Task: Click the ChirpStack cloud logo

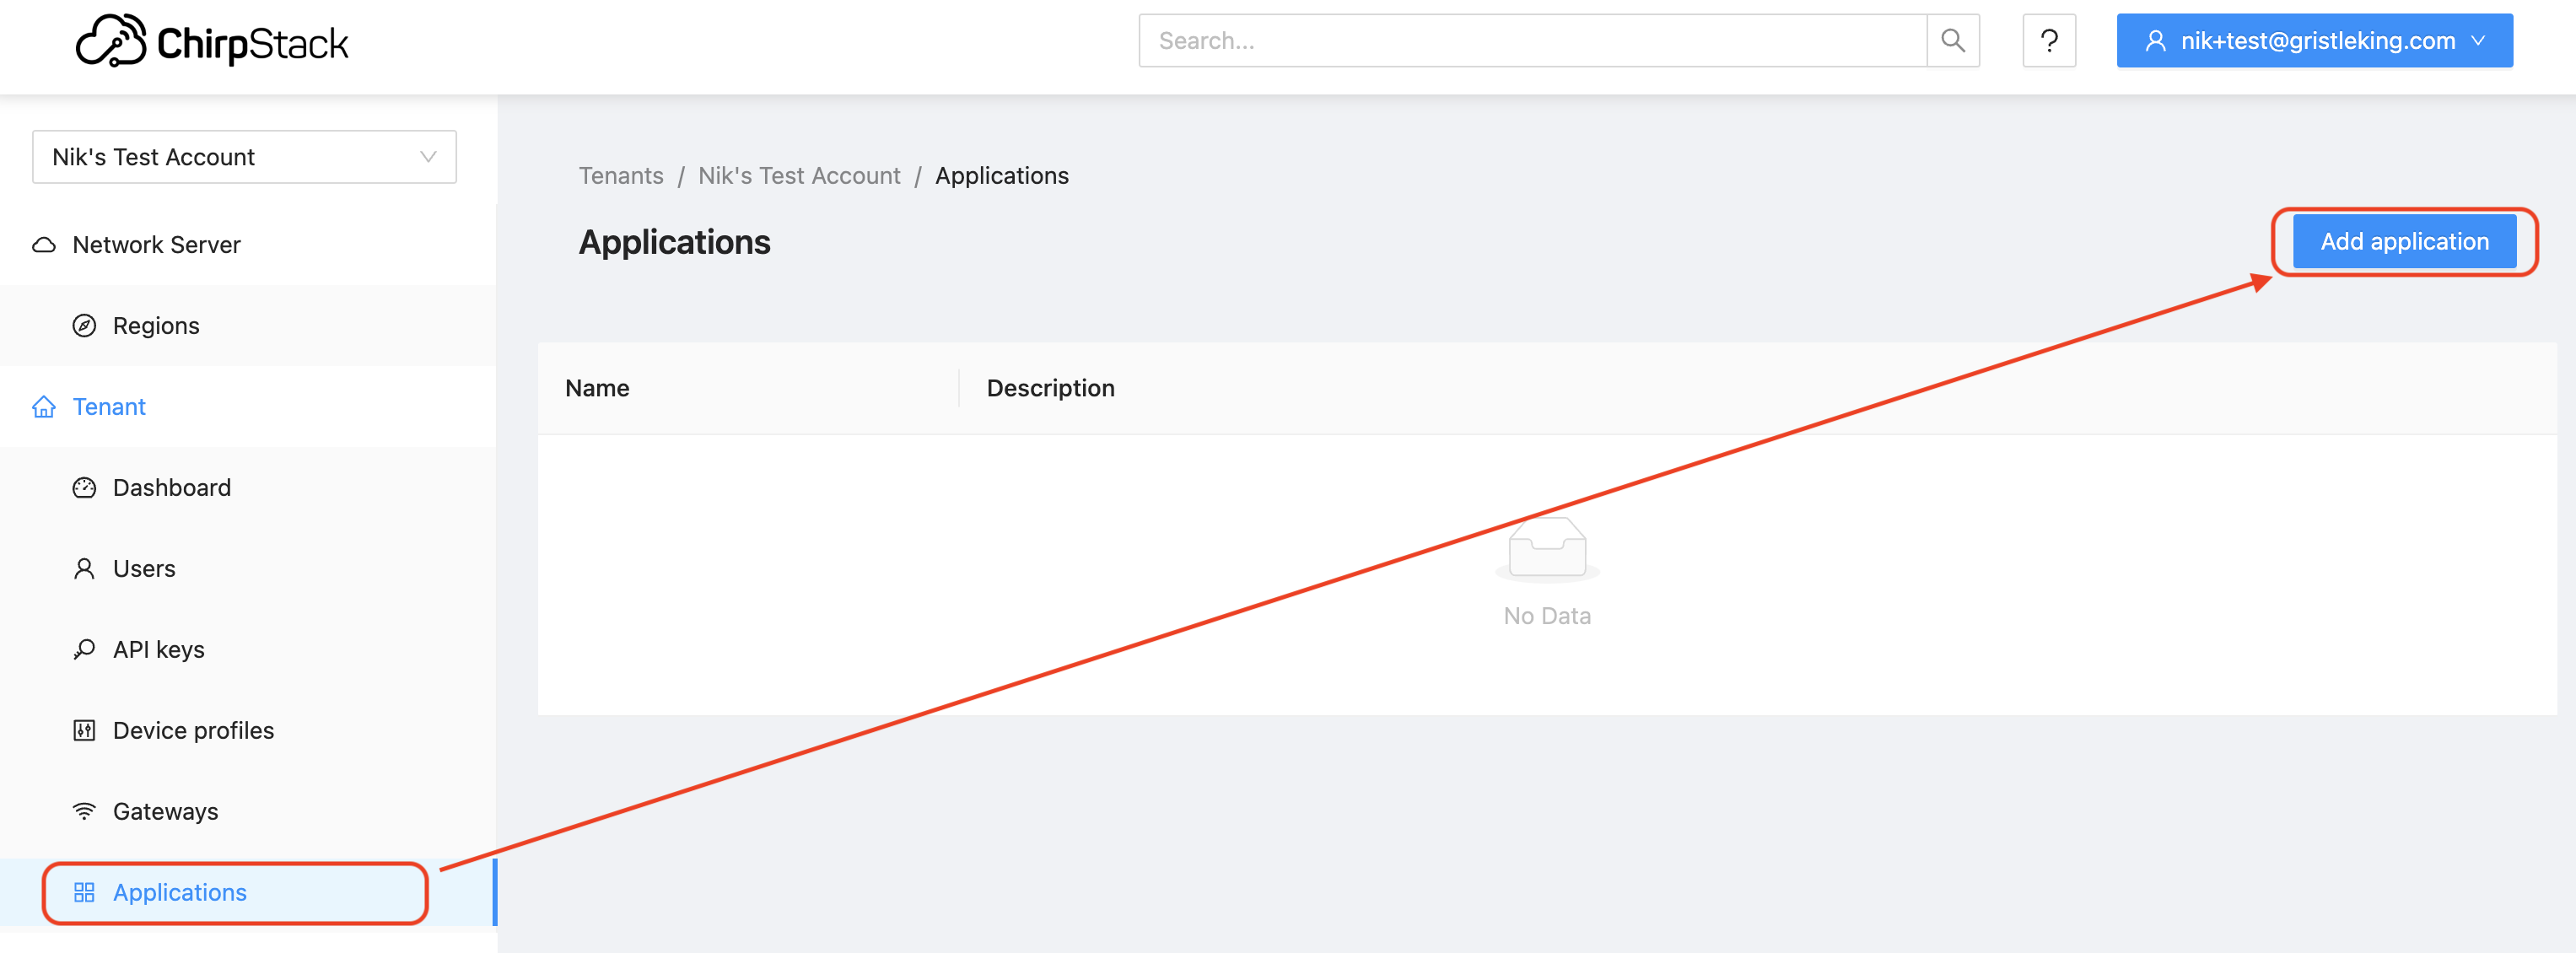Action: coord(111,41)
